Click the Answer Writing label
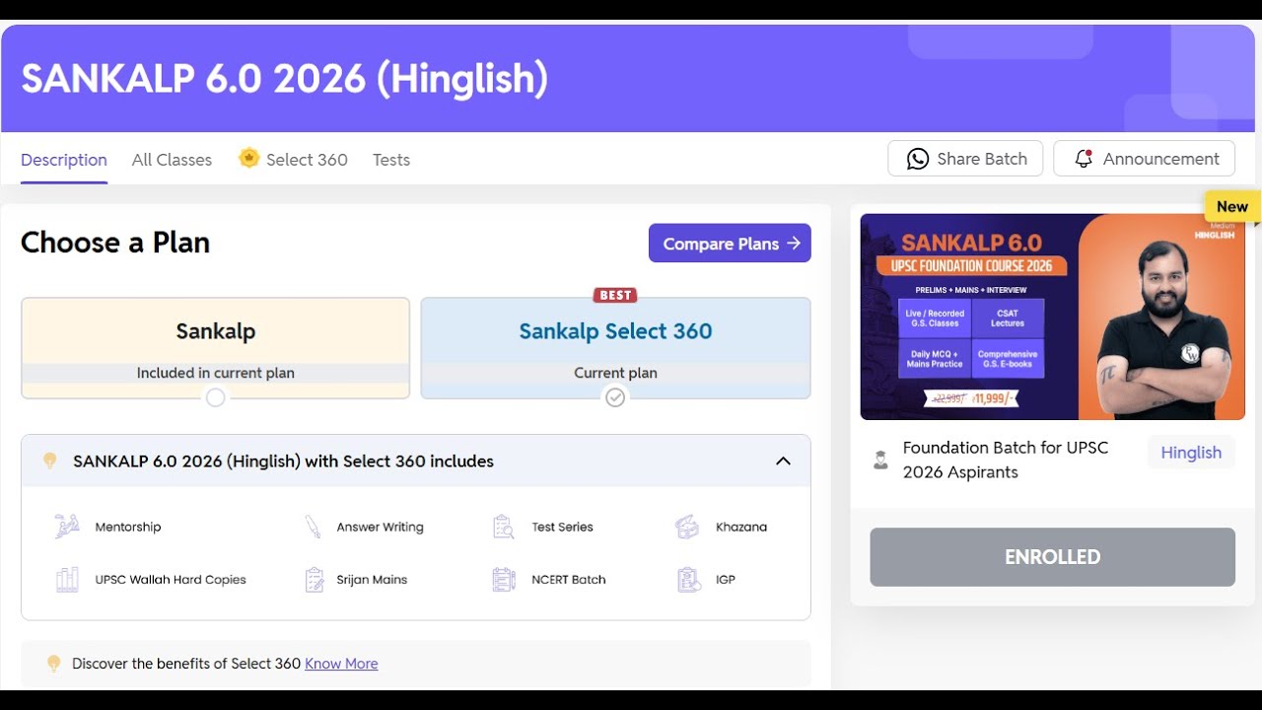This screenshot has width=1262, height=710. click(x=381, y=527)
